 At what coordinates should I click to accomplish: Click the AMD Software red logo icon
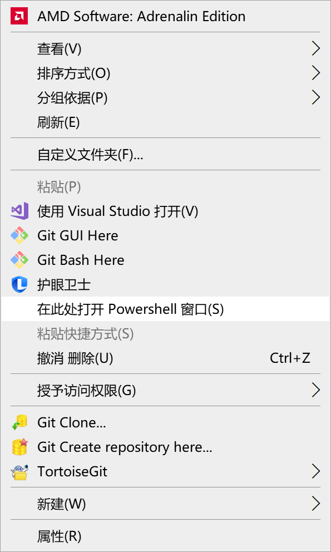pyautogui.click(x=19, y=16)
